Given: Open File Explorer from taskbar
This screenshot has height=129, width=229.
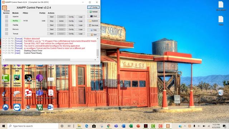Looking at the screenshot, I should (79, 126).
